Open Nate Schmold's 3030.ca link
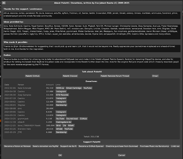 [60, 88]
